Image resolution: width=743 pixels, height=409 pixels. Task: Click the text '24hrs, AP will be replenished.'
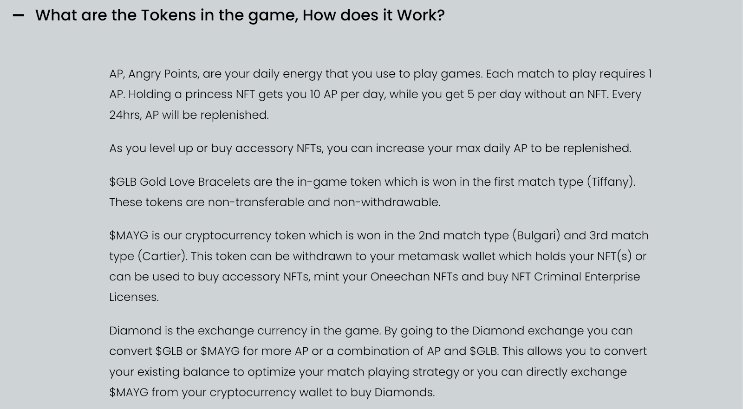pyautogui.click(x=189, y=115)
